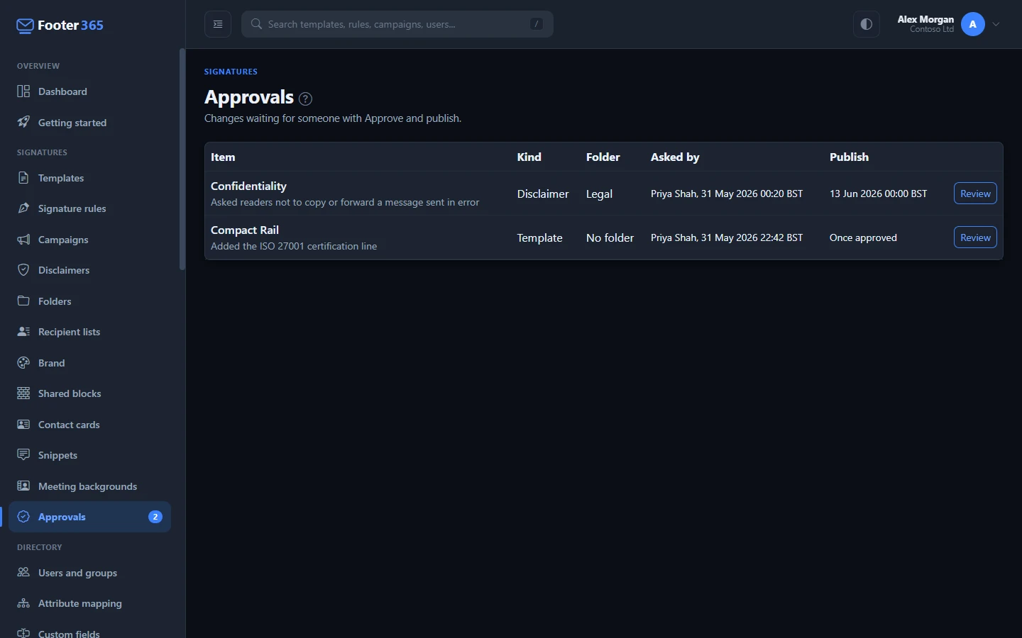Open the Campaigns section
Screen dimensions: 1022x638
[89, 240]
